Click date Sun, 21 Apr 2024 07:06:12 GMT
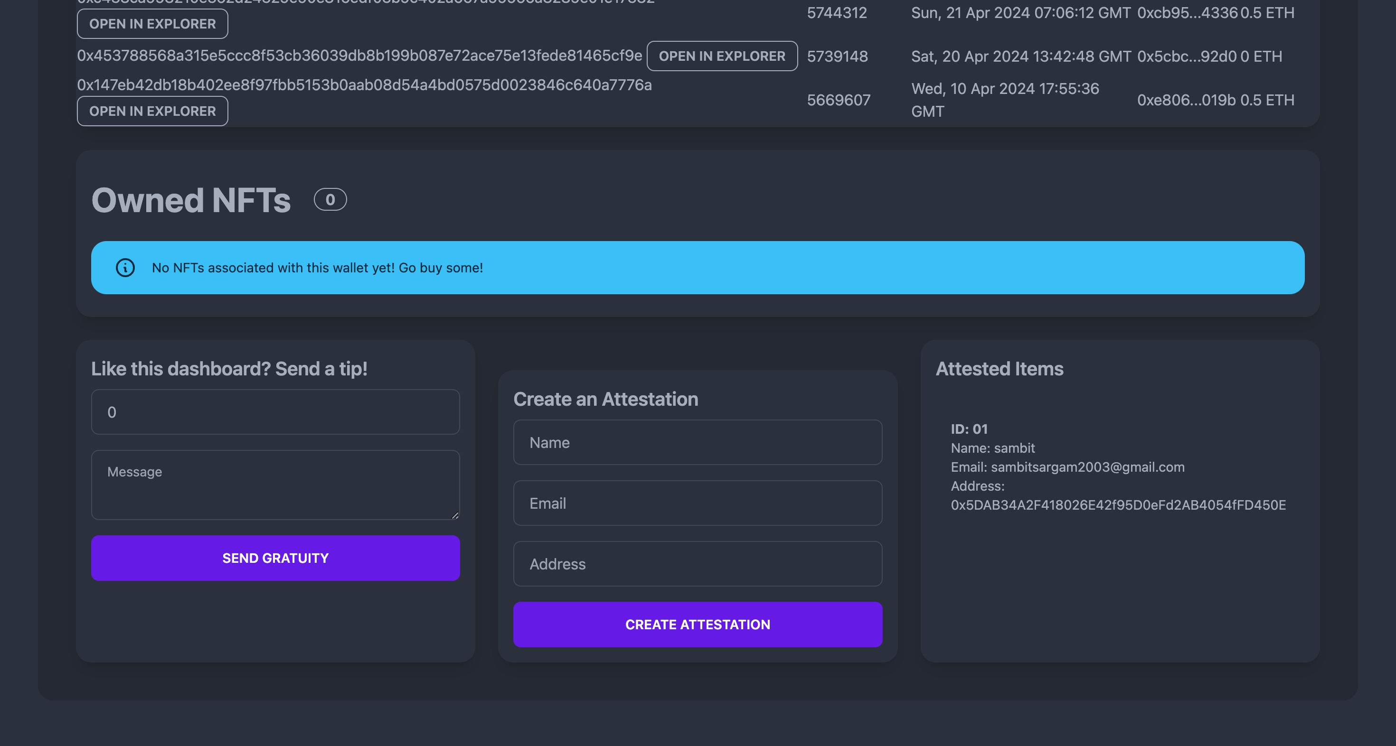Viewport: 1396px width, 746px height. (x=1020, y=12)
